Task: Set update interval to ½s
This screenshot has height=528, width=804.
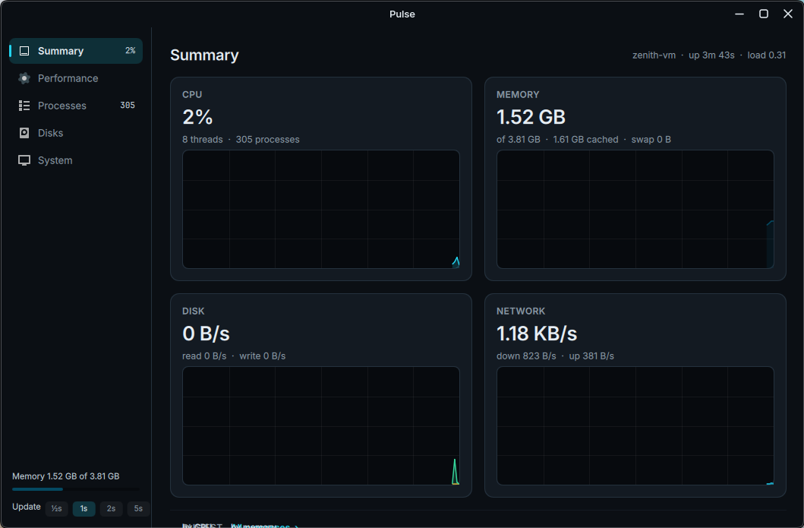Action: coord(56,508)
